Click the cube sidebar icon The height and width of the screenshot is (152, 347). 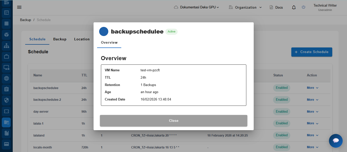coord(6,35)
